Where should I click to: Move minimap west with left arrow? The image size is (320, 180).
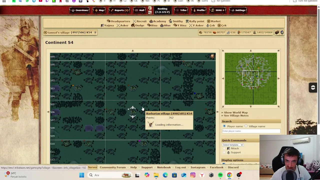223,78
